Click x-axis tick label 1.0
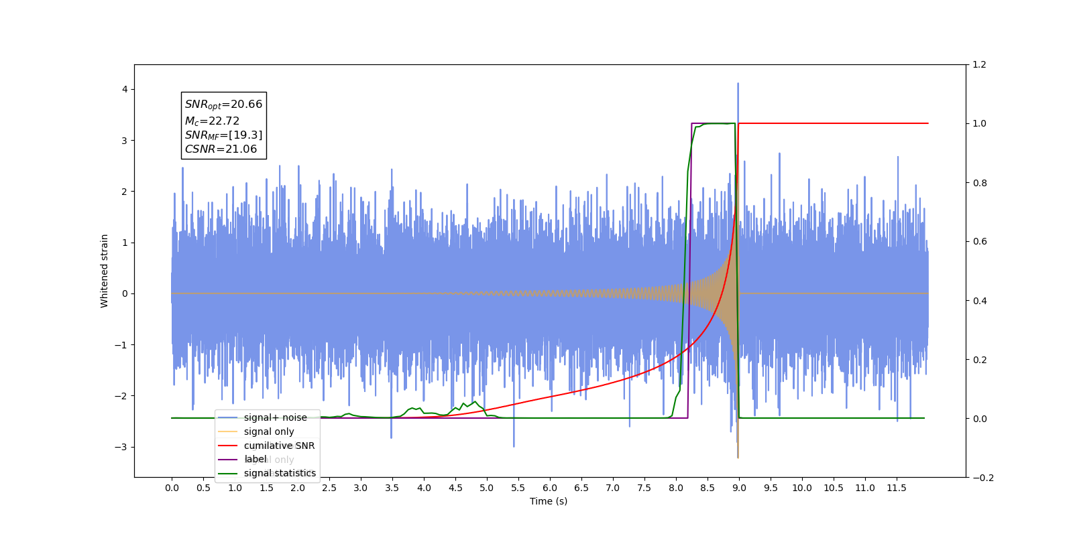The height and width of the screenshot is (536, 1073). 235,488
